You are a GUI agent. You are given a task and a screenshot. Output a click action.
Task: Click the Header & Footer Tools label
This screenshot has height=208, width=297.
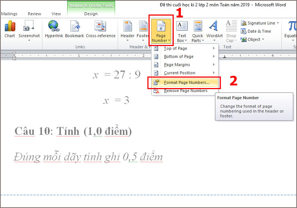tap(91, 6)
